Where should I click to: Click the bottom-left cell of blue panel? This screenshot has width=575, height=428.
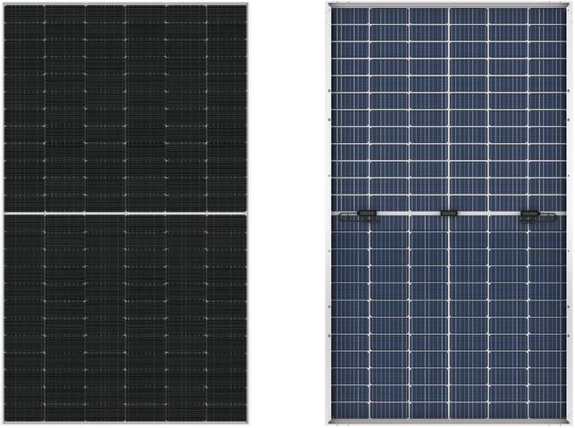tap(350, 410)
